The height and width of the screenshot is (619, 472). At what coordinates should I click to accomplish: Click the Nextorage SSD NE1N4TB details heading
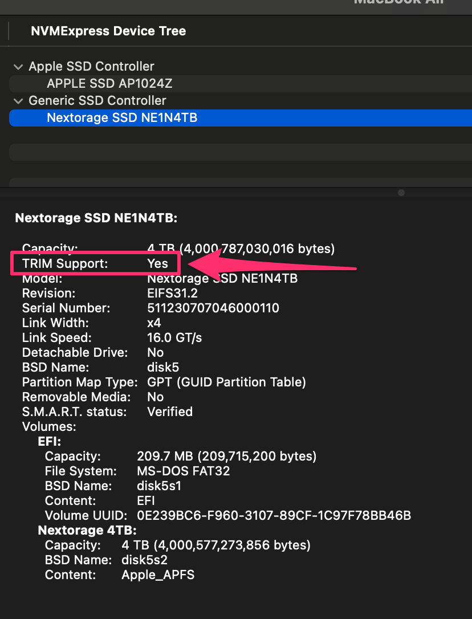point(96,218)
